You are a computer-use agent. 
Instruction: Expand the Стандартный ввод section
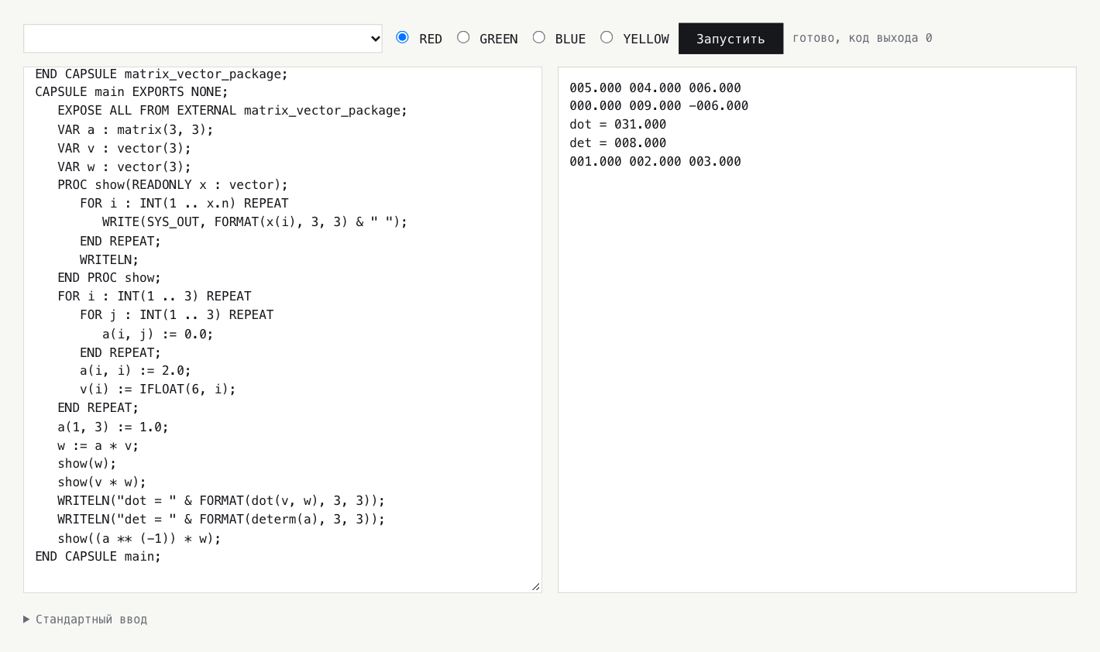point(85,619)
